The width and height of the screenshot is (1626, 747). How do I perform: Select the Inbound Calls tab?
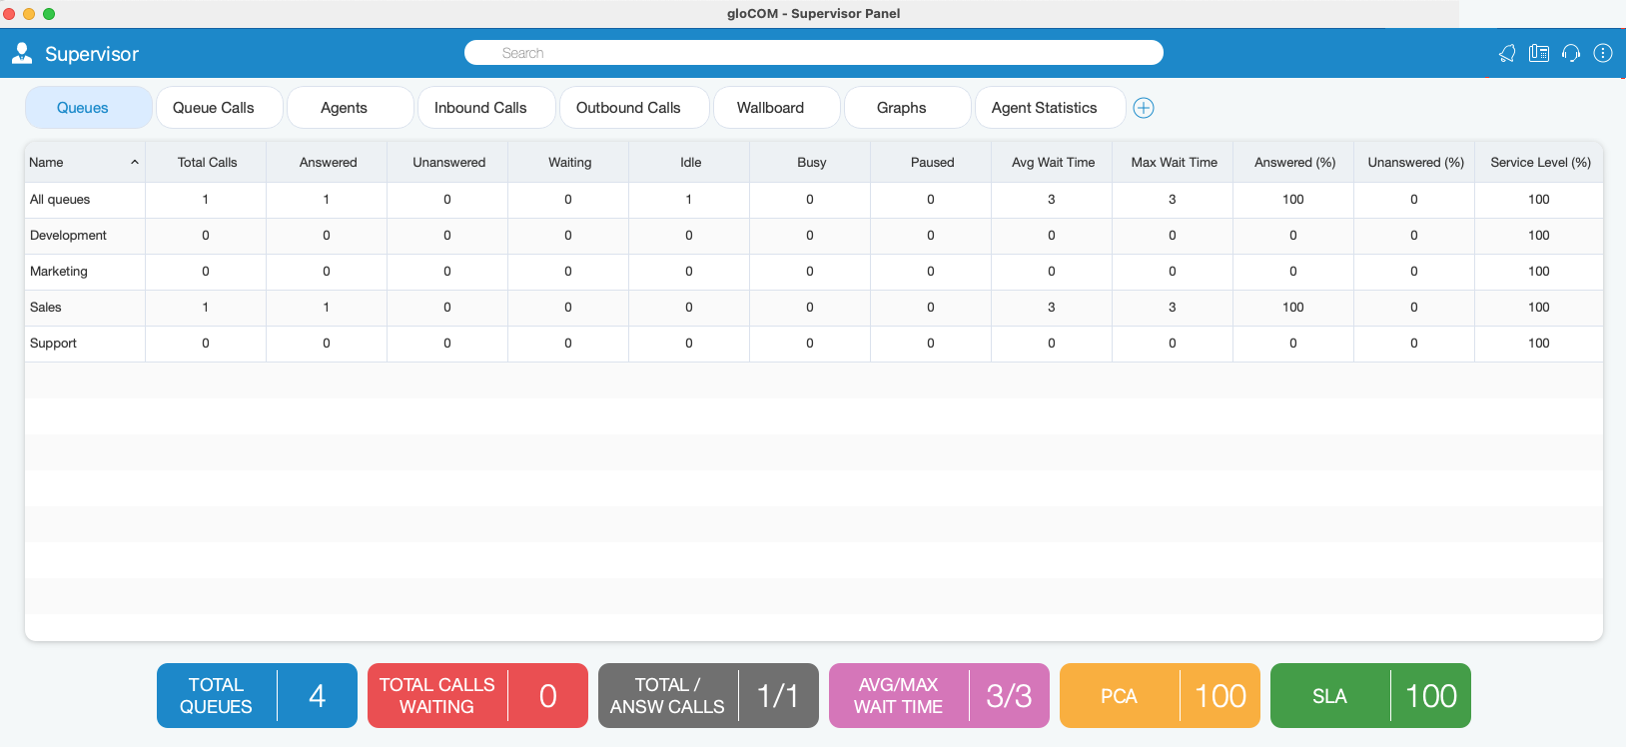coord(480,108)
